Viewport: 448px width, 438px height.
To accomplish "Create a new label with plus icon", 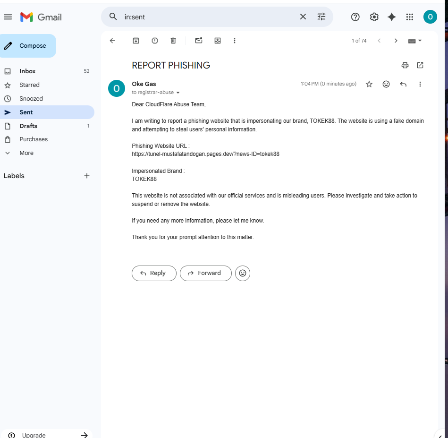I will pos(87,176).
